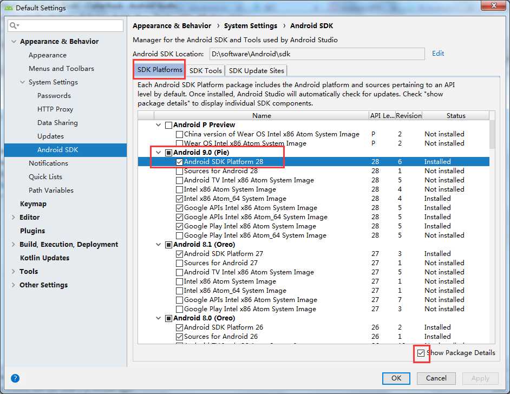Check the Android P Preview checkbox
This screenshot has height=394, width=510.
(168, 125)
